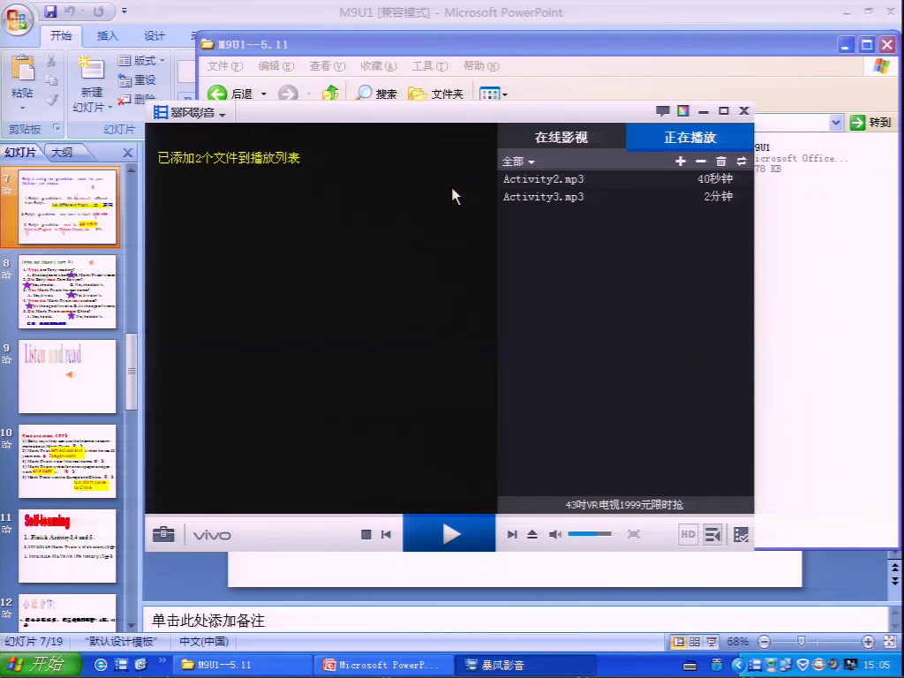Screen dimensions: 904x678
Task: Toggle playlist loop mode icon
Action: [741, 162]
